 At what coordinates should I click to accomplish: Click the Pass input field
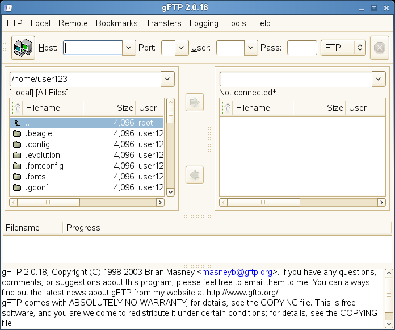[x=302, y=48]
